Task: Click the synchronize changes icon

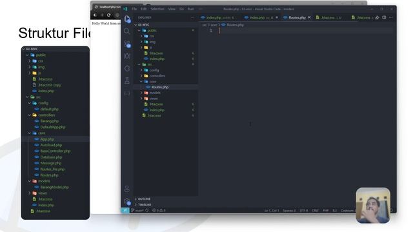Action: point(147,211)
